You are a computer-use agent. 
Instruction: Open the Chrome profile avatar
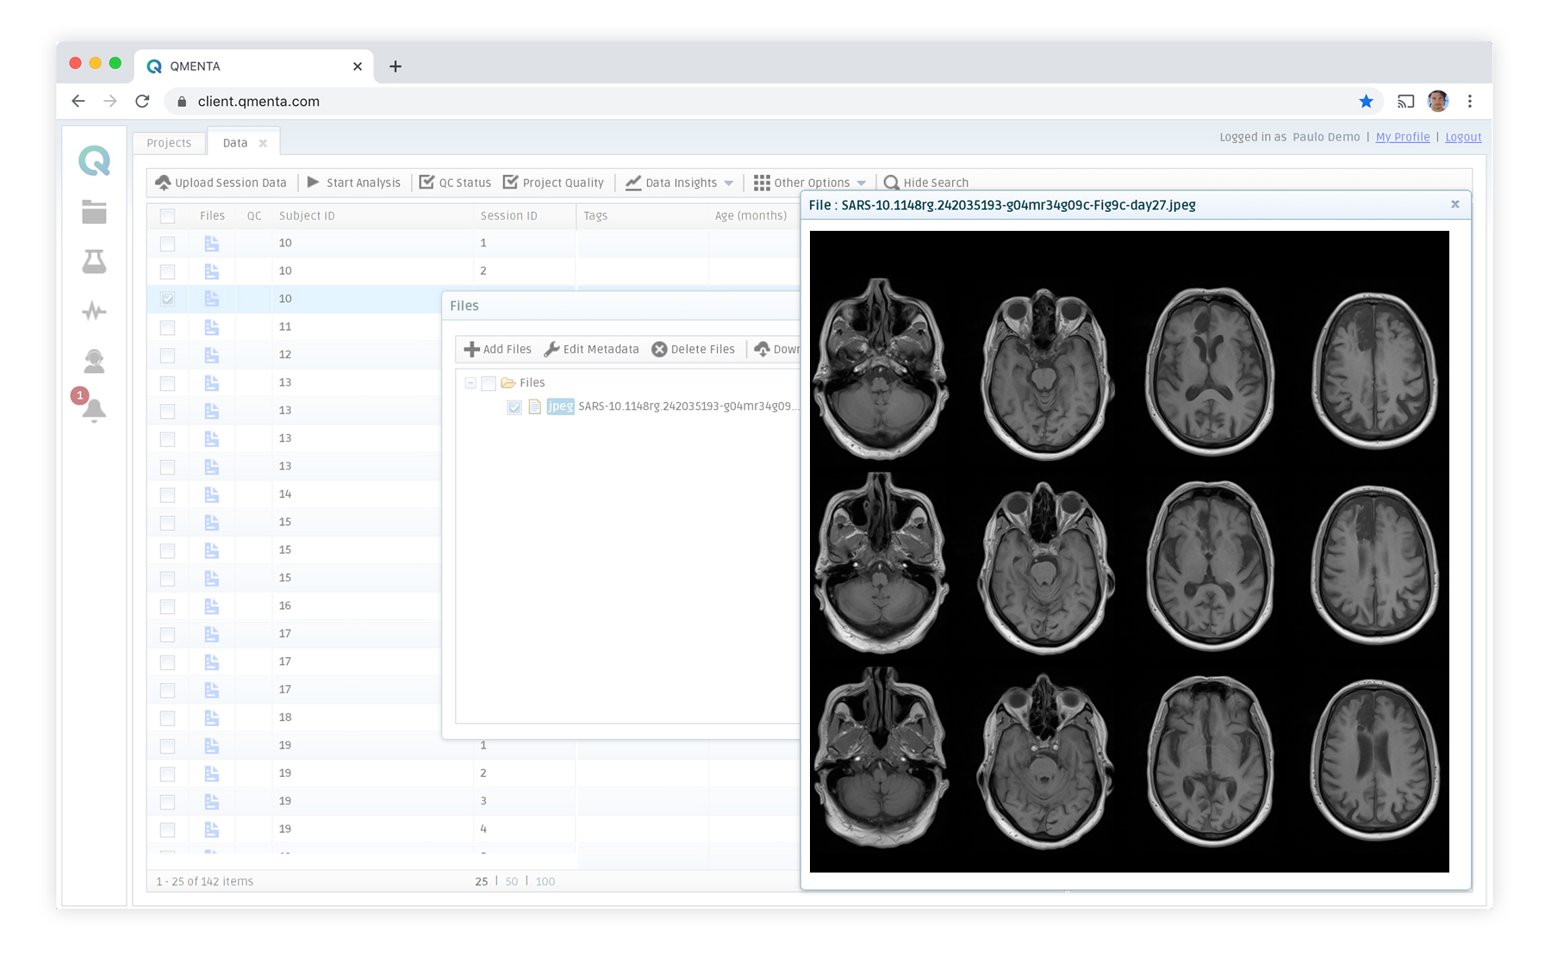click(x=1437, y=101)
